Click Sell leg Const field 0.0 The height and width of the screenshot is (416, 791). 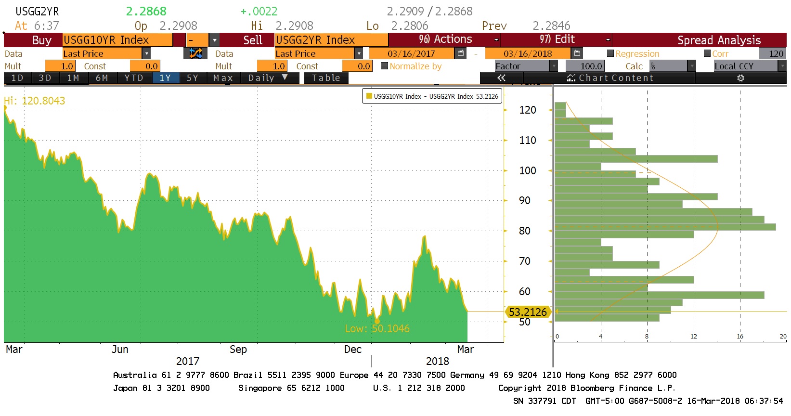click(x=357, y=66)
